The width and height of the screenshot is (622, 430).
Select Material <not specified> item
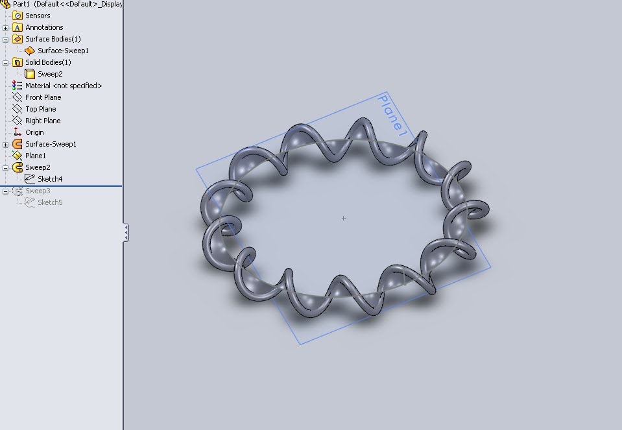(64, 86)
